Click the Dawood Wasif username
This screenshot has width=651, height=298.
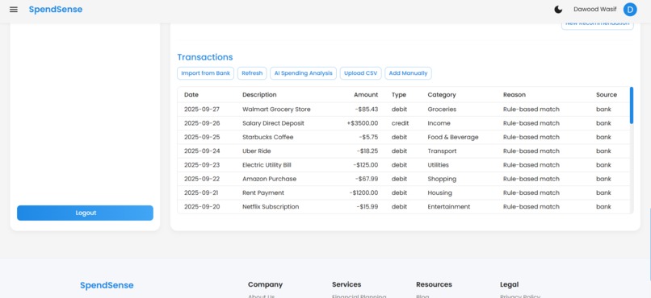(595, 10)
